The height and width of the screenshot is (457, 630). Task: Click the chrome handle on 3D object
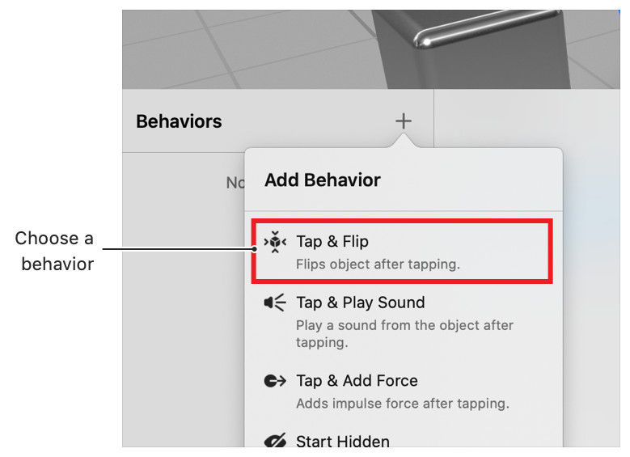(x=486, y=29)
